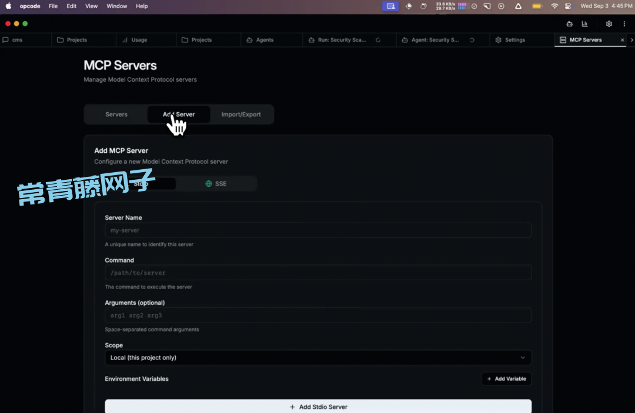Click the Apple menu logo
Image resolution: width=635 pixels, height=413 pixels.
click(x=8, y=6)
